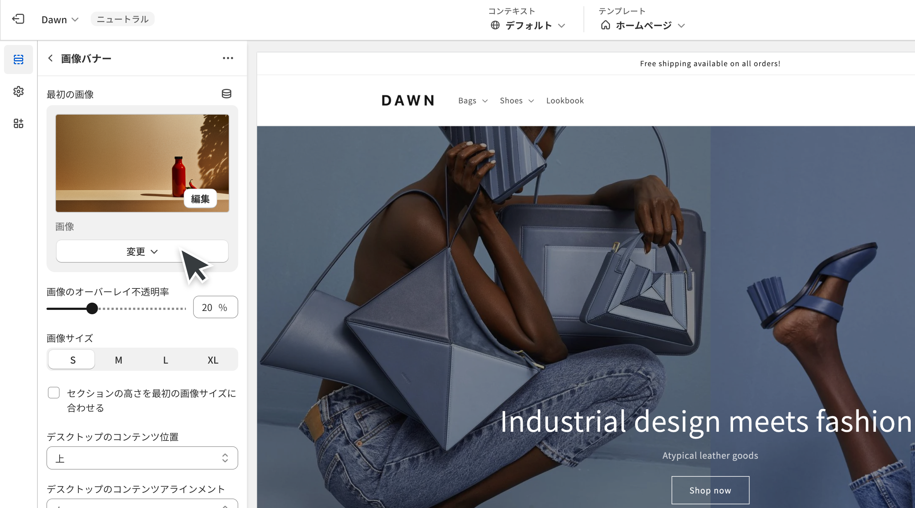Screen dimensions: 915x508
Task: Toggle the セクションの高さを最初の画像サイズに合わせる checkbox
Action: (x=54, y=393)
